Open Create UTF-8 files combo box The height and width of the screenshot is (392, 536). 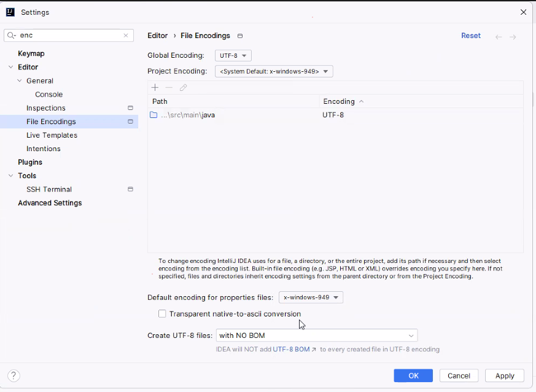pos(317,335)
